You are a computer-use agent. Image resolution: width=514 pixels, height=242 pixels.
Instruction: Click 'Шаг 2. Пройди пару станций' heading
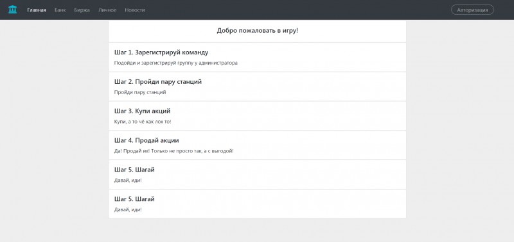(x=158, y=82)
